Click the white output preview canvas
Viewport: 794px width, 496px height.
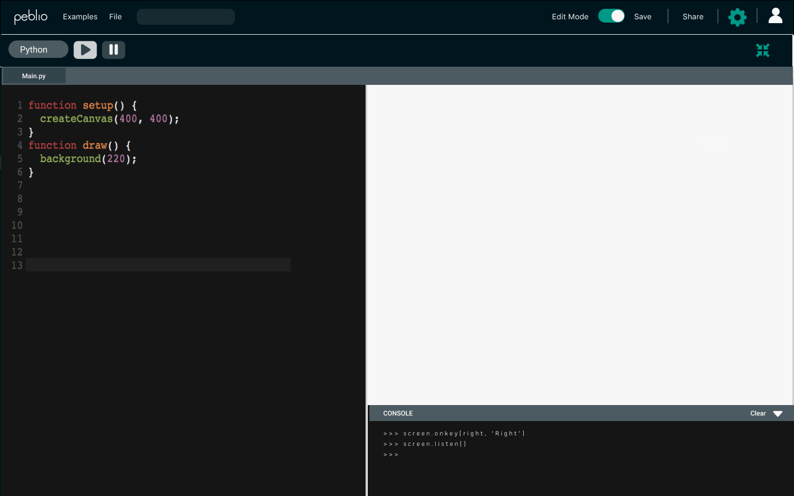580,245
